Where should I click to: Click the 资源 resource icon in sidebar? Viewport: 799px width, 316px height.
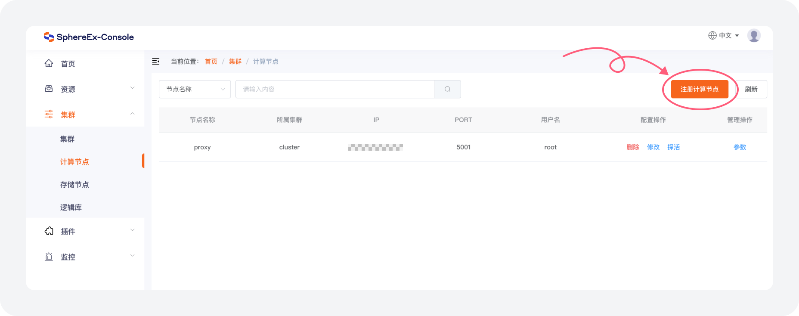coord(49,89)
